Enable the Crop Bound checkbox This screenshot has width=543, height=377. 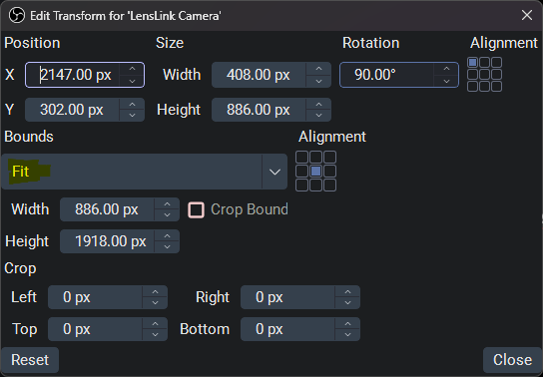click(196, 209)
